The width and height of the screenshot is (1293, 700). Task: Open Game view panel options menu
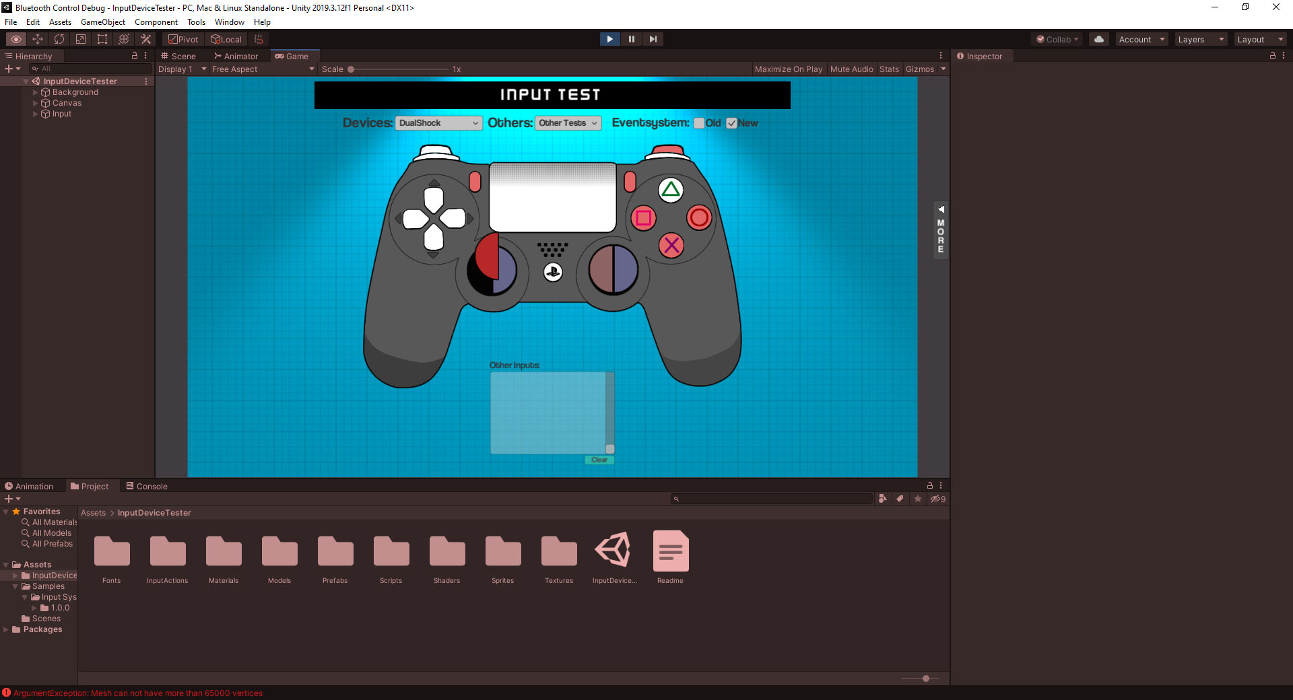coord(941,56)
